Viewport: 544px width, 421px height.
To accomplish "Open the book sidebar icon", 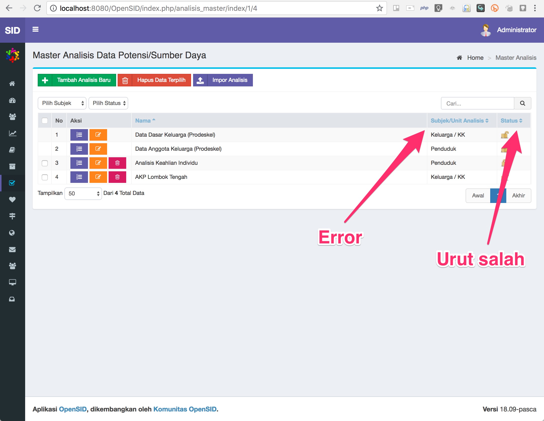I will [12, 150].
